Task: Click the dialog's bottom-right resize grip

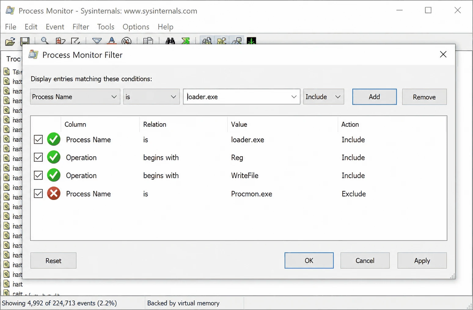Action: 453,276
